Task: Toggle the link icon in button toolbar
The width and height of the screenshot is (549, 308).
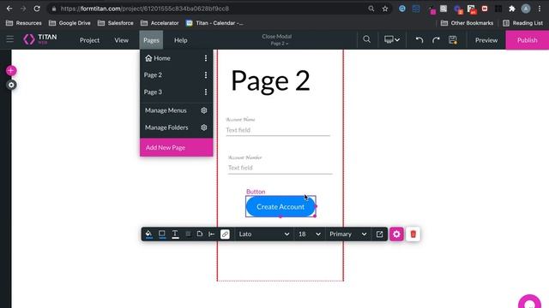Action: pos(225,234)
